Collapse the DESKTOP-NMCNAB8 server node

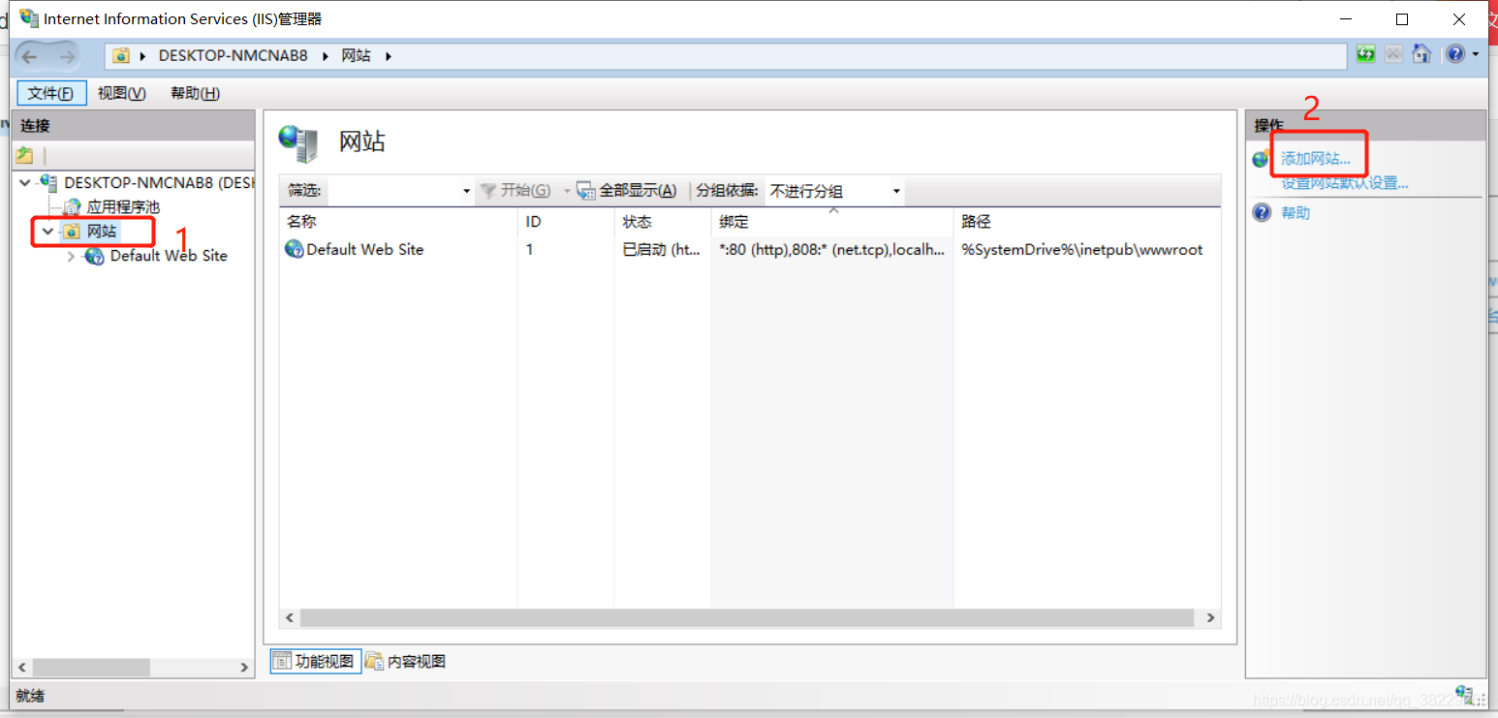(x=25, y=182)
